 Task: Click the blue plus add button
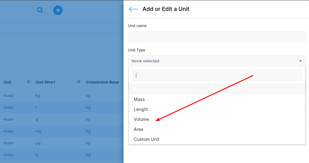pos(58,10)
